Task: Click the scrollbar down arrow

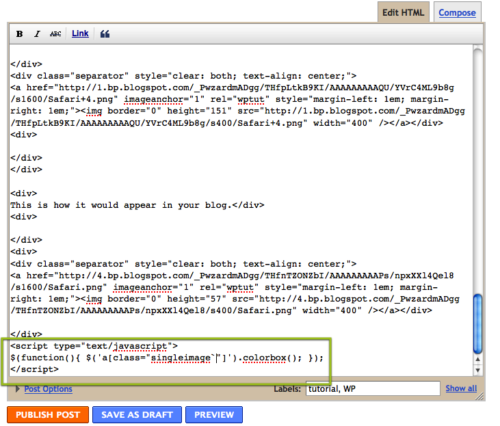Action: click(477, 370)
